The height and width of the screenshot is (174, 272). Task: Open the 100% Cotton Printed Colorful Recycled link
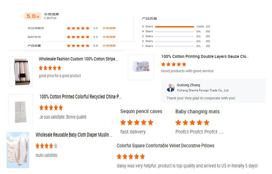pyautogui.click(x=80, y=97)
